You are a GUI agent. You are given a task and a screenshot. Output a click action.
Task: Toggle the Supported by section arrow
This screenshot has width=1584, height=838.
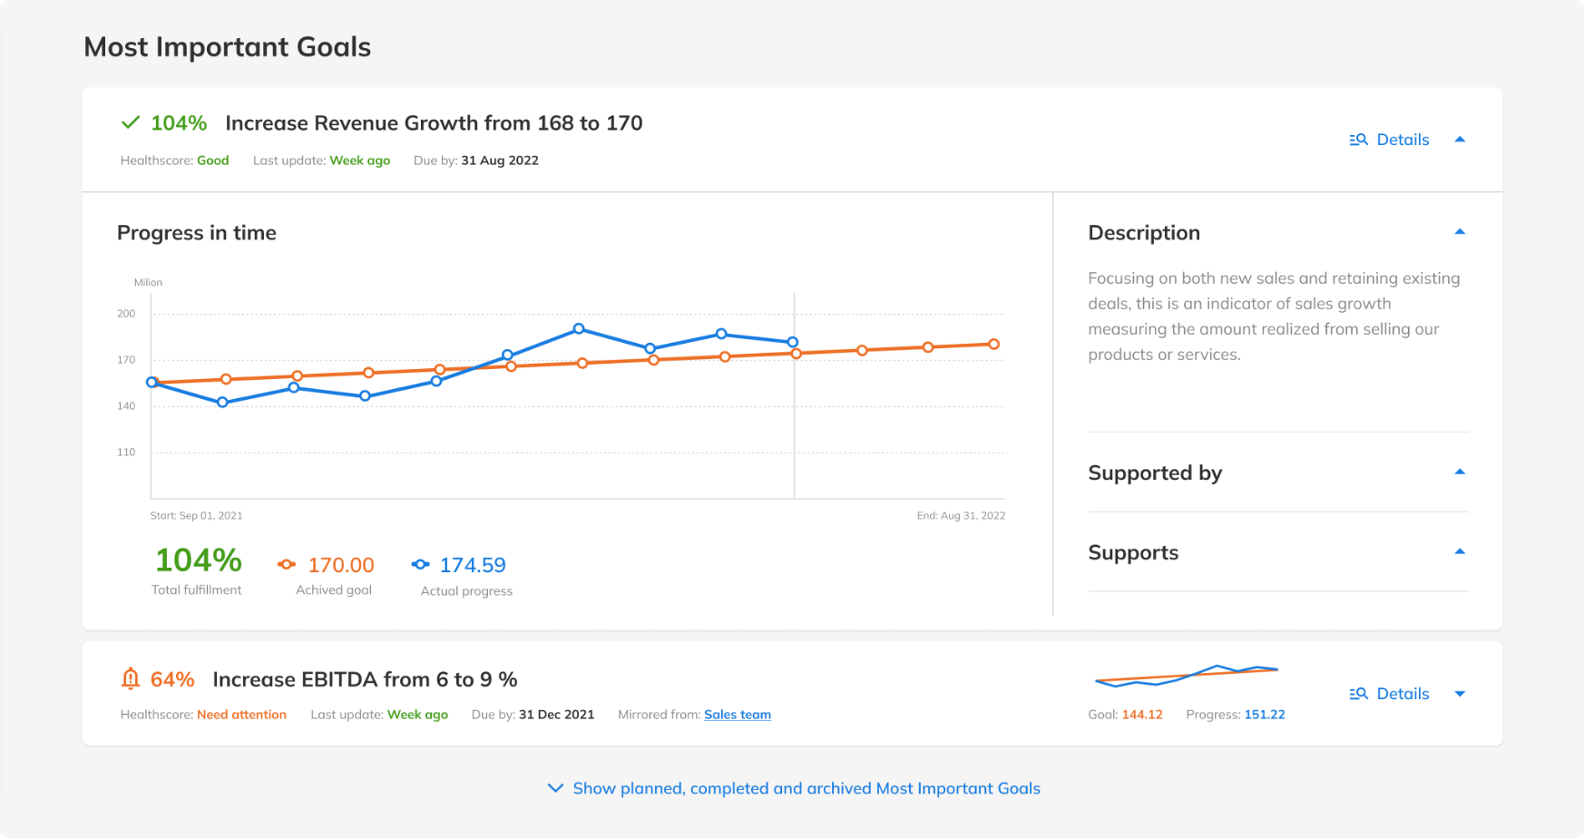1460,472
